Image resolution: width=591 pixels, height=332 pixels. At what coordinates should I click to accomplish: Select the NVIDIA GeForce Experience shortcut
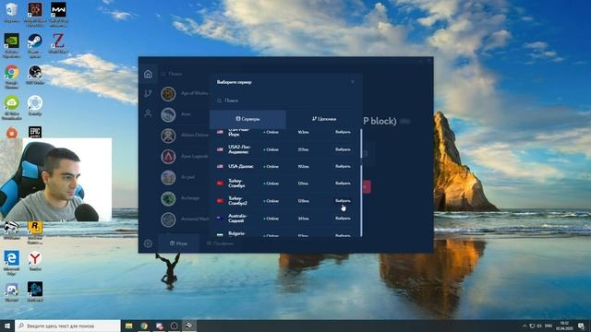coord(12,45)
